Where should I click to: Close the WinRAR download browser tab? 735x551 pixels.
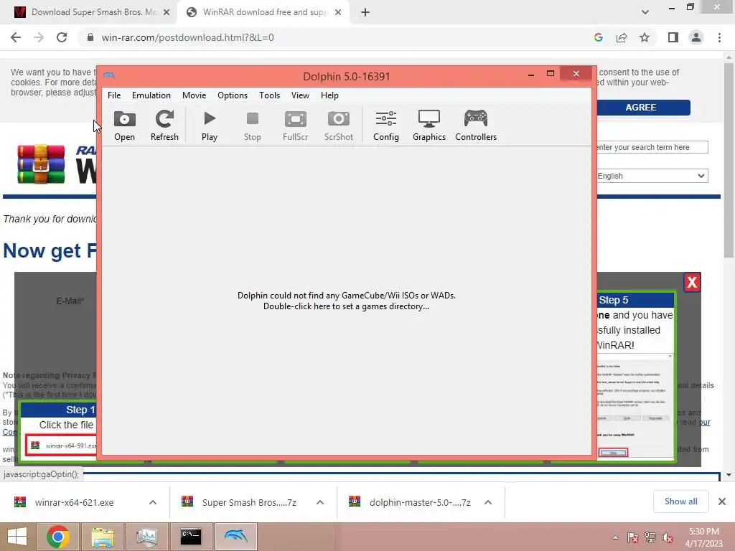pyautogui.click(x=338, y=12)
